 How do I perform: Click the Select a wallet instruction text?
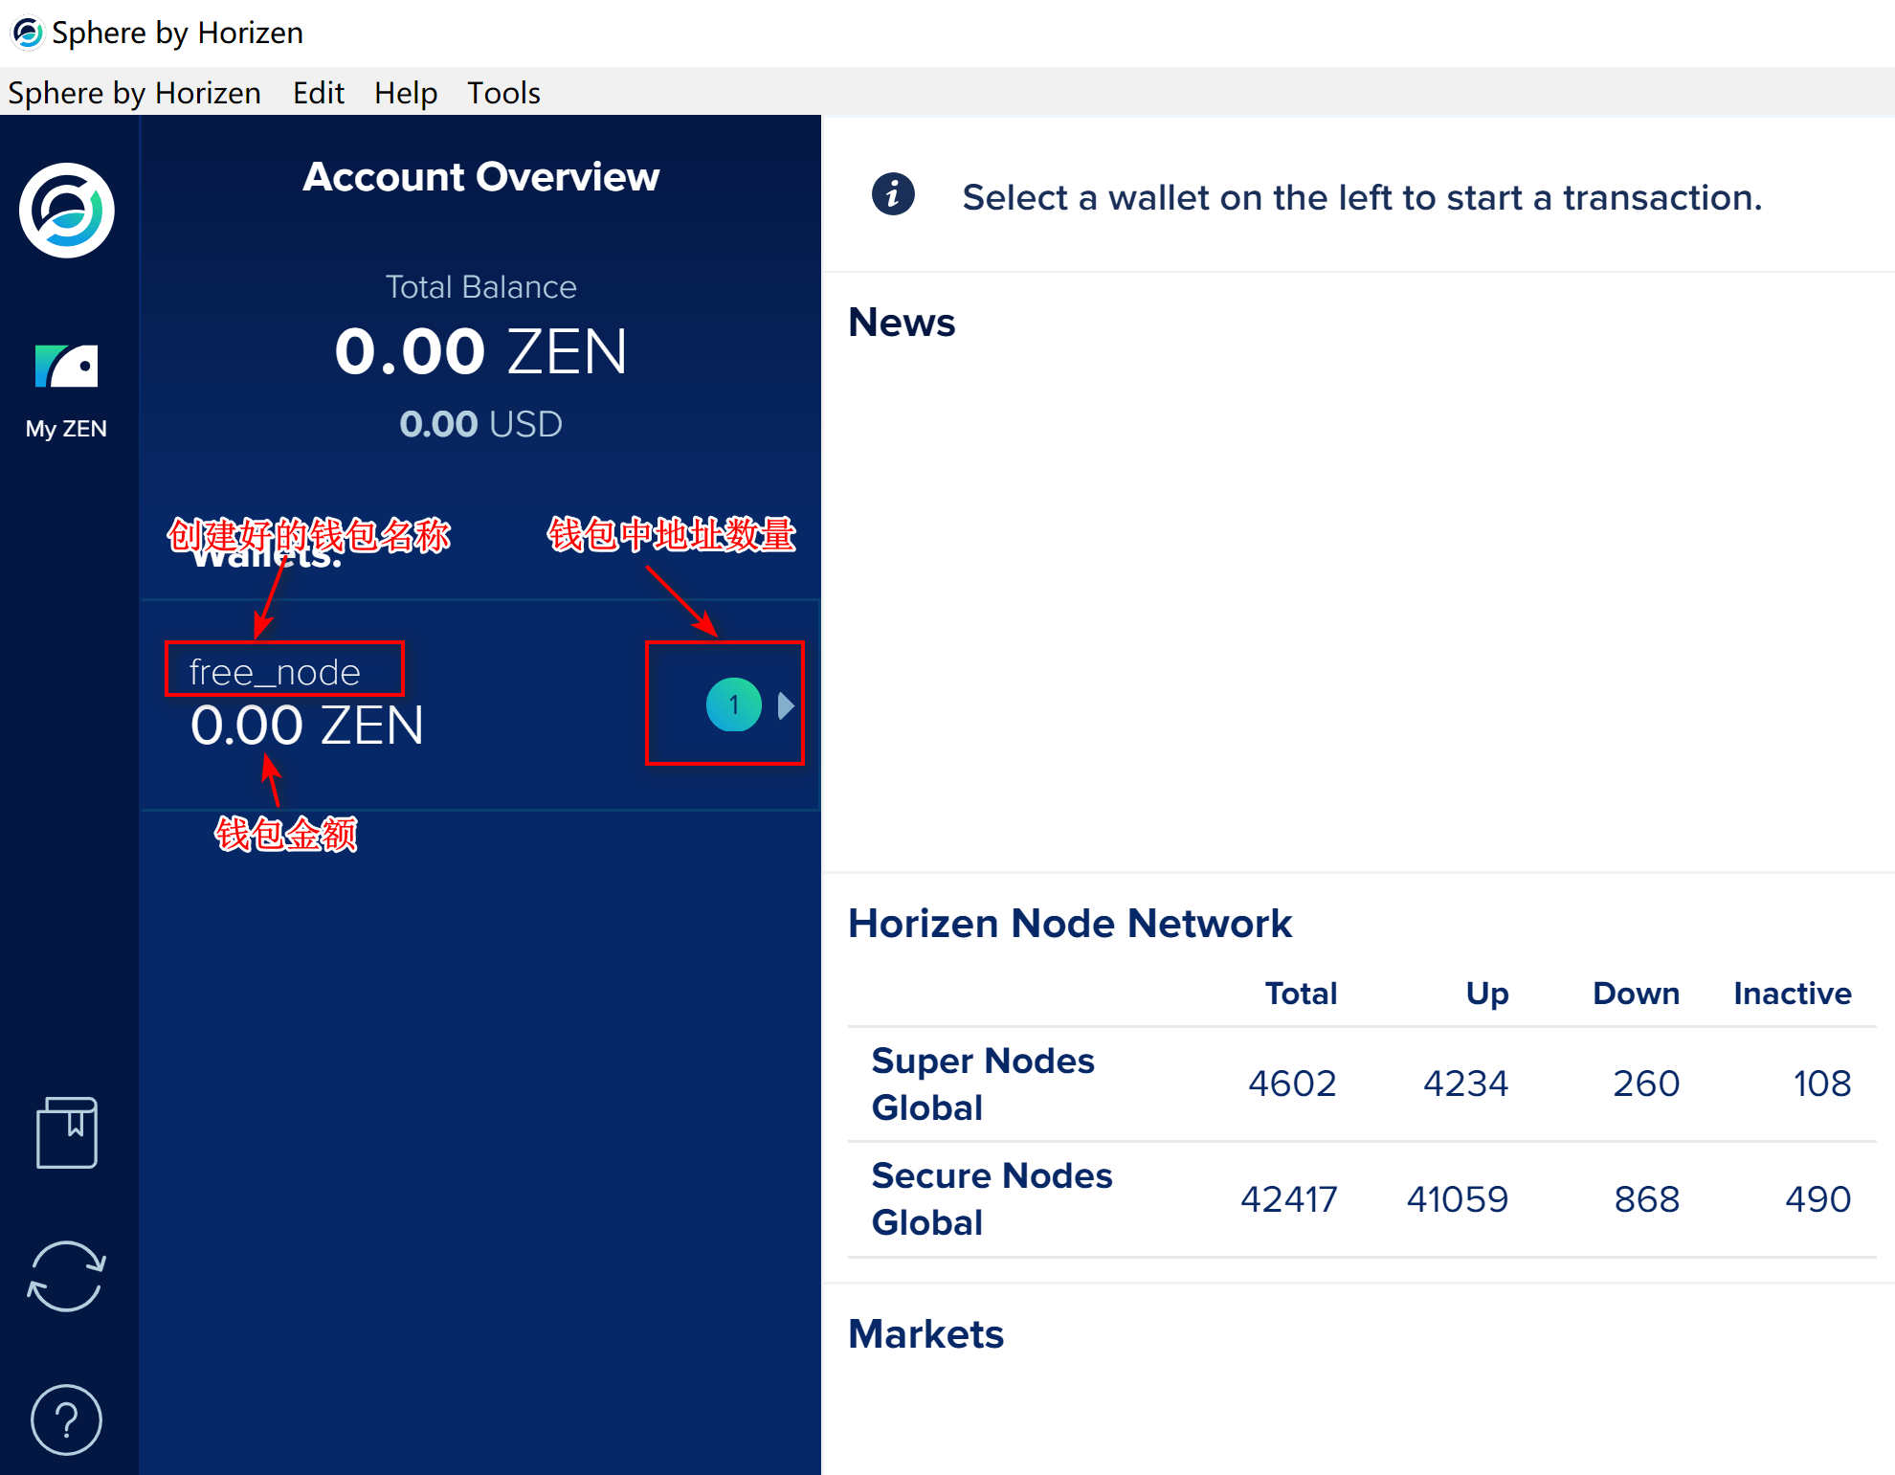pyautogui.click(x=1362, y=198)
